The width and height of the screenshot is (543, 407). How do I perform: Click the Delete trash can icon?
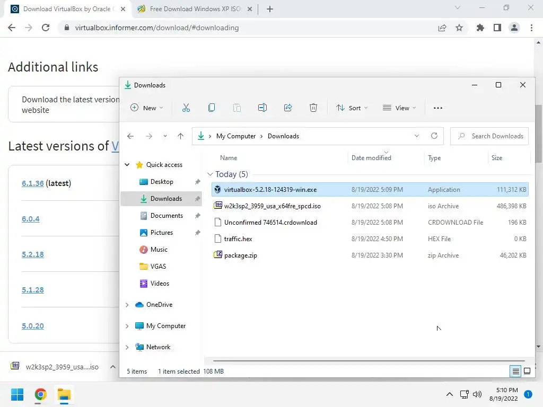click(313, 108)
